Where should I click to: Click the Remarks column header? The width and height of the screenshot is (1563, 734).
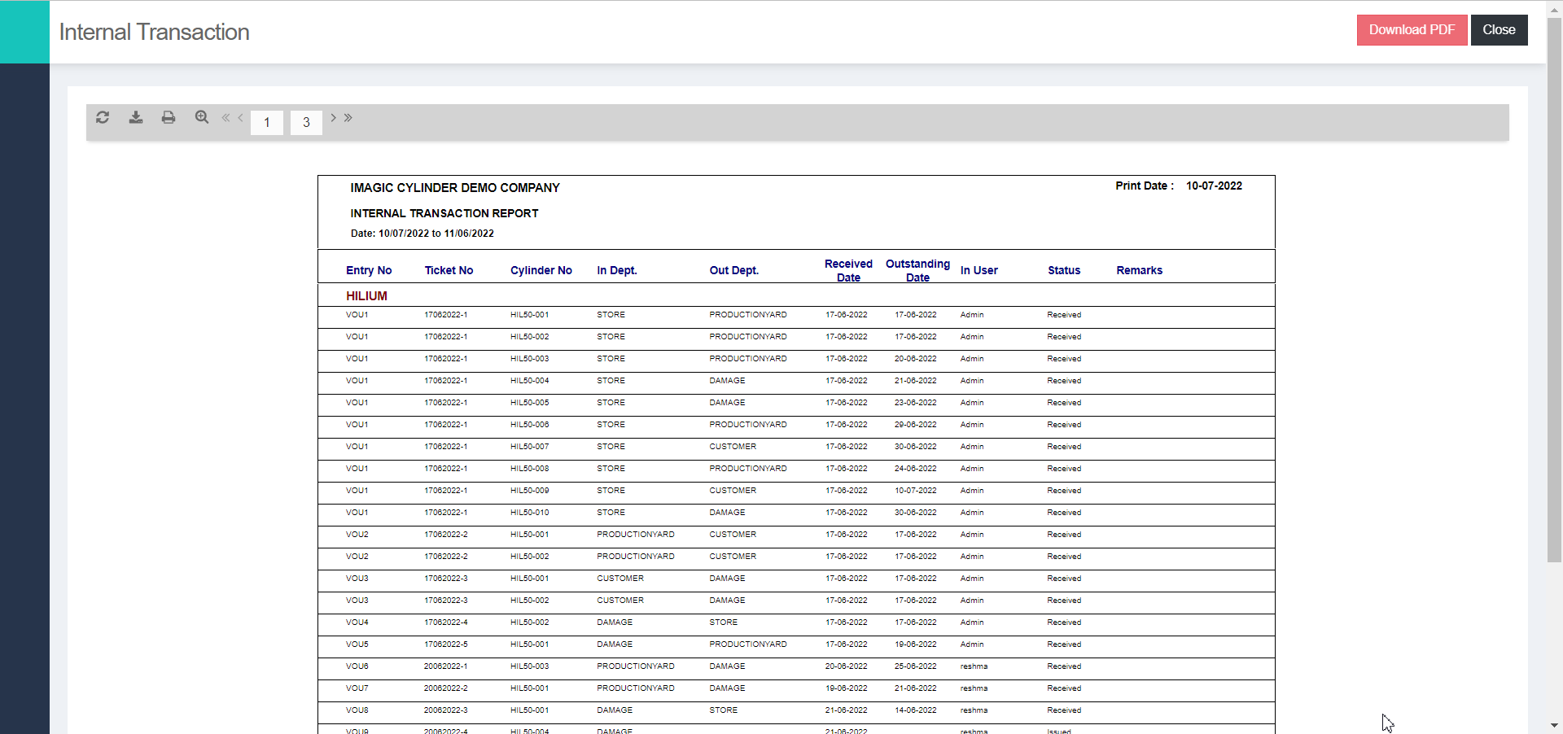coord(1140,270)
